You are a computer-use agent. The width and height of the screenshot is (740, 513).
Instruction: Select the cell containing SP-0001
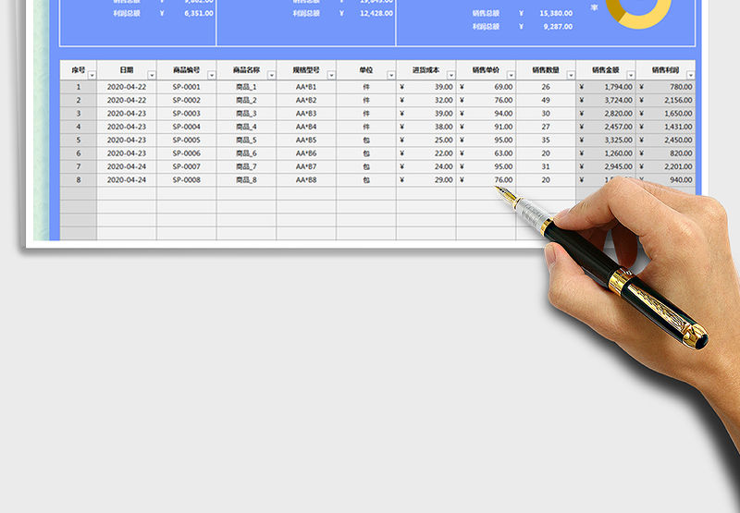coord(186,87)
